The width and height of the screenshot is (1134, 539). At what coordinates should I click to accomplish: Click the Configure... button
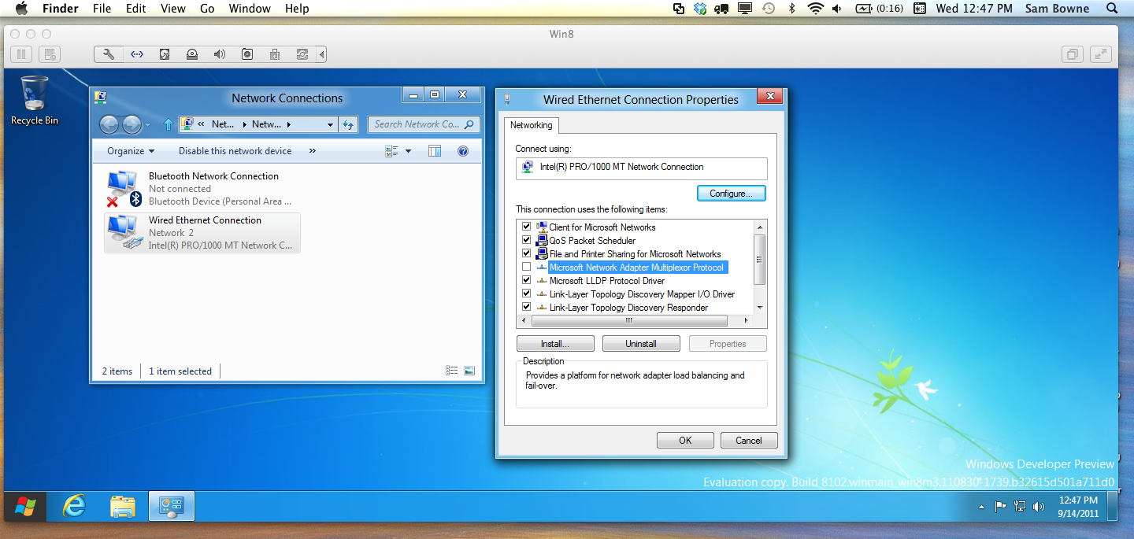731,193
